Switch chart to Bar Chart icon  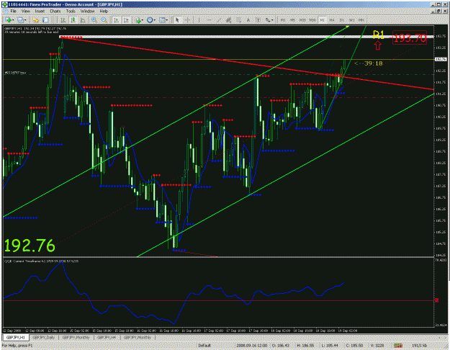[63, 20]
